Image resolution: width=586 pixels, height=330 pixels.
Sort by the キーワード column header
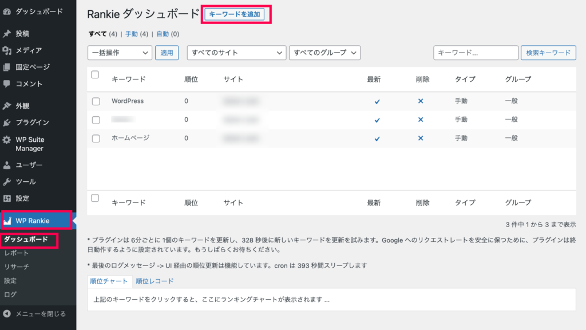pos(129,79)
